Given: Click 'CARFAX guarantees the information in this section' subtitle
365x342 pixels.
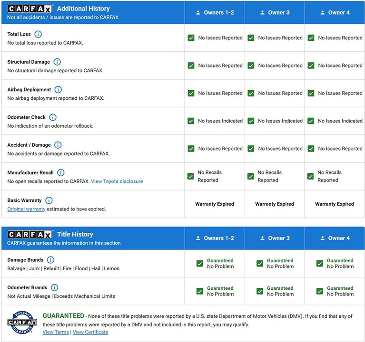Looking at the screenshot, I should pyautogui.click(x=64, y=243).
